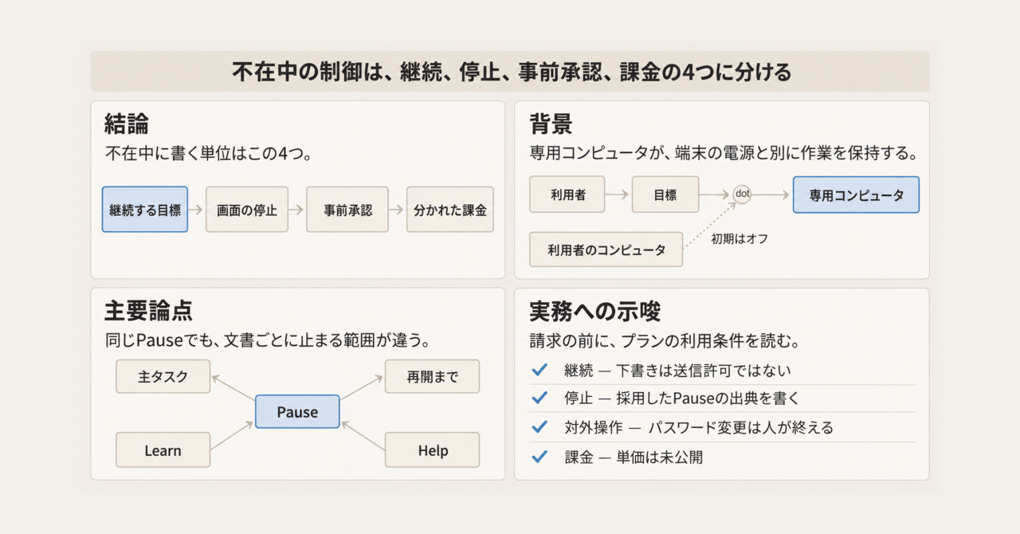Image resolution: width=1020 pixels, height=534 pixels.
Task: Click the 結論 heading
Action: [x=127, y=124]
